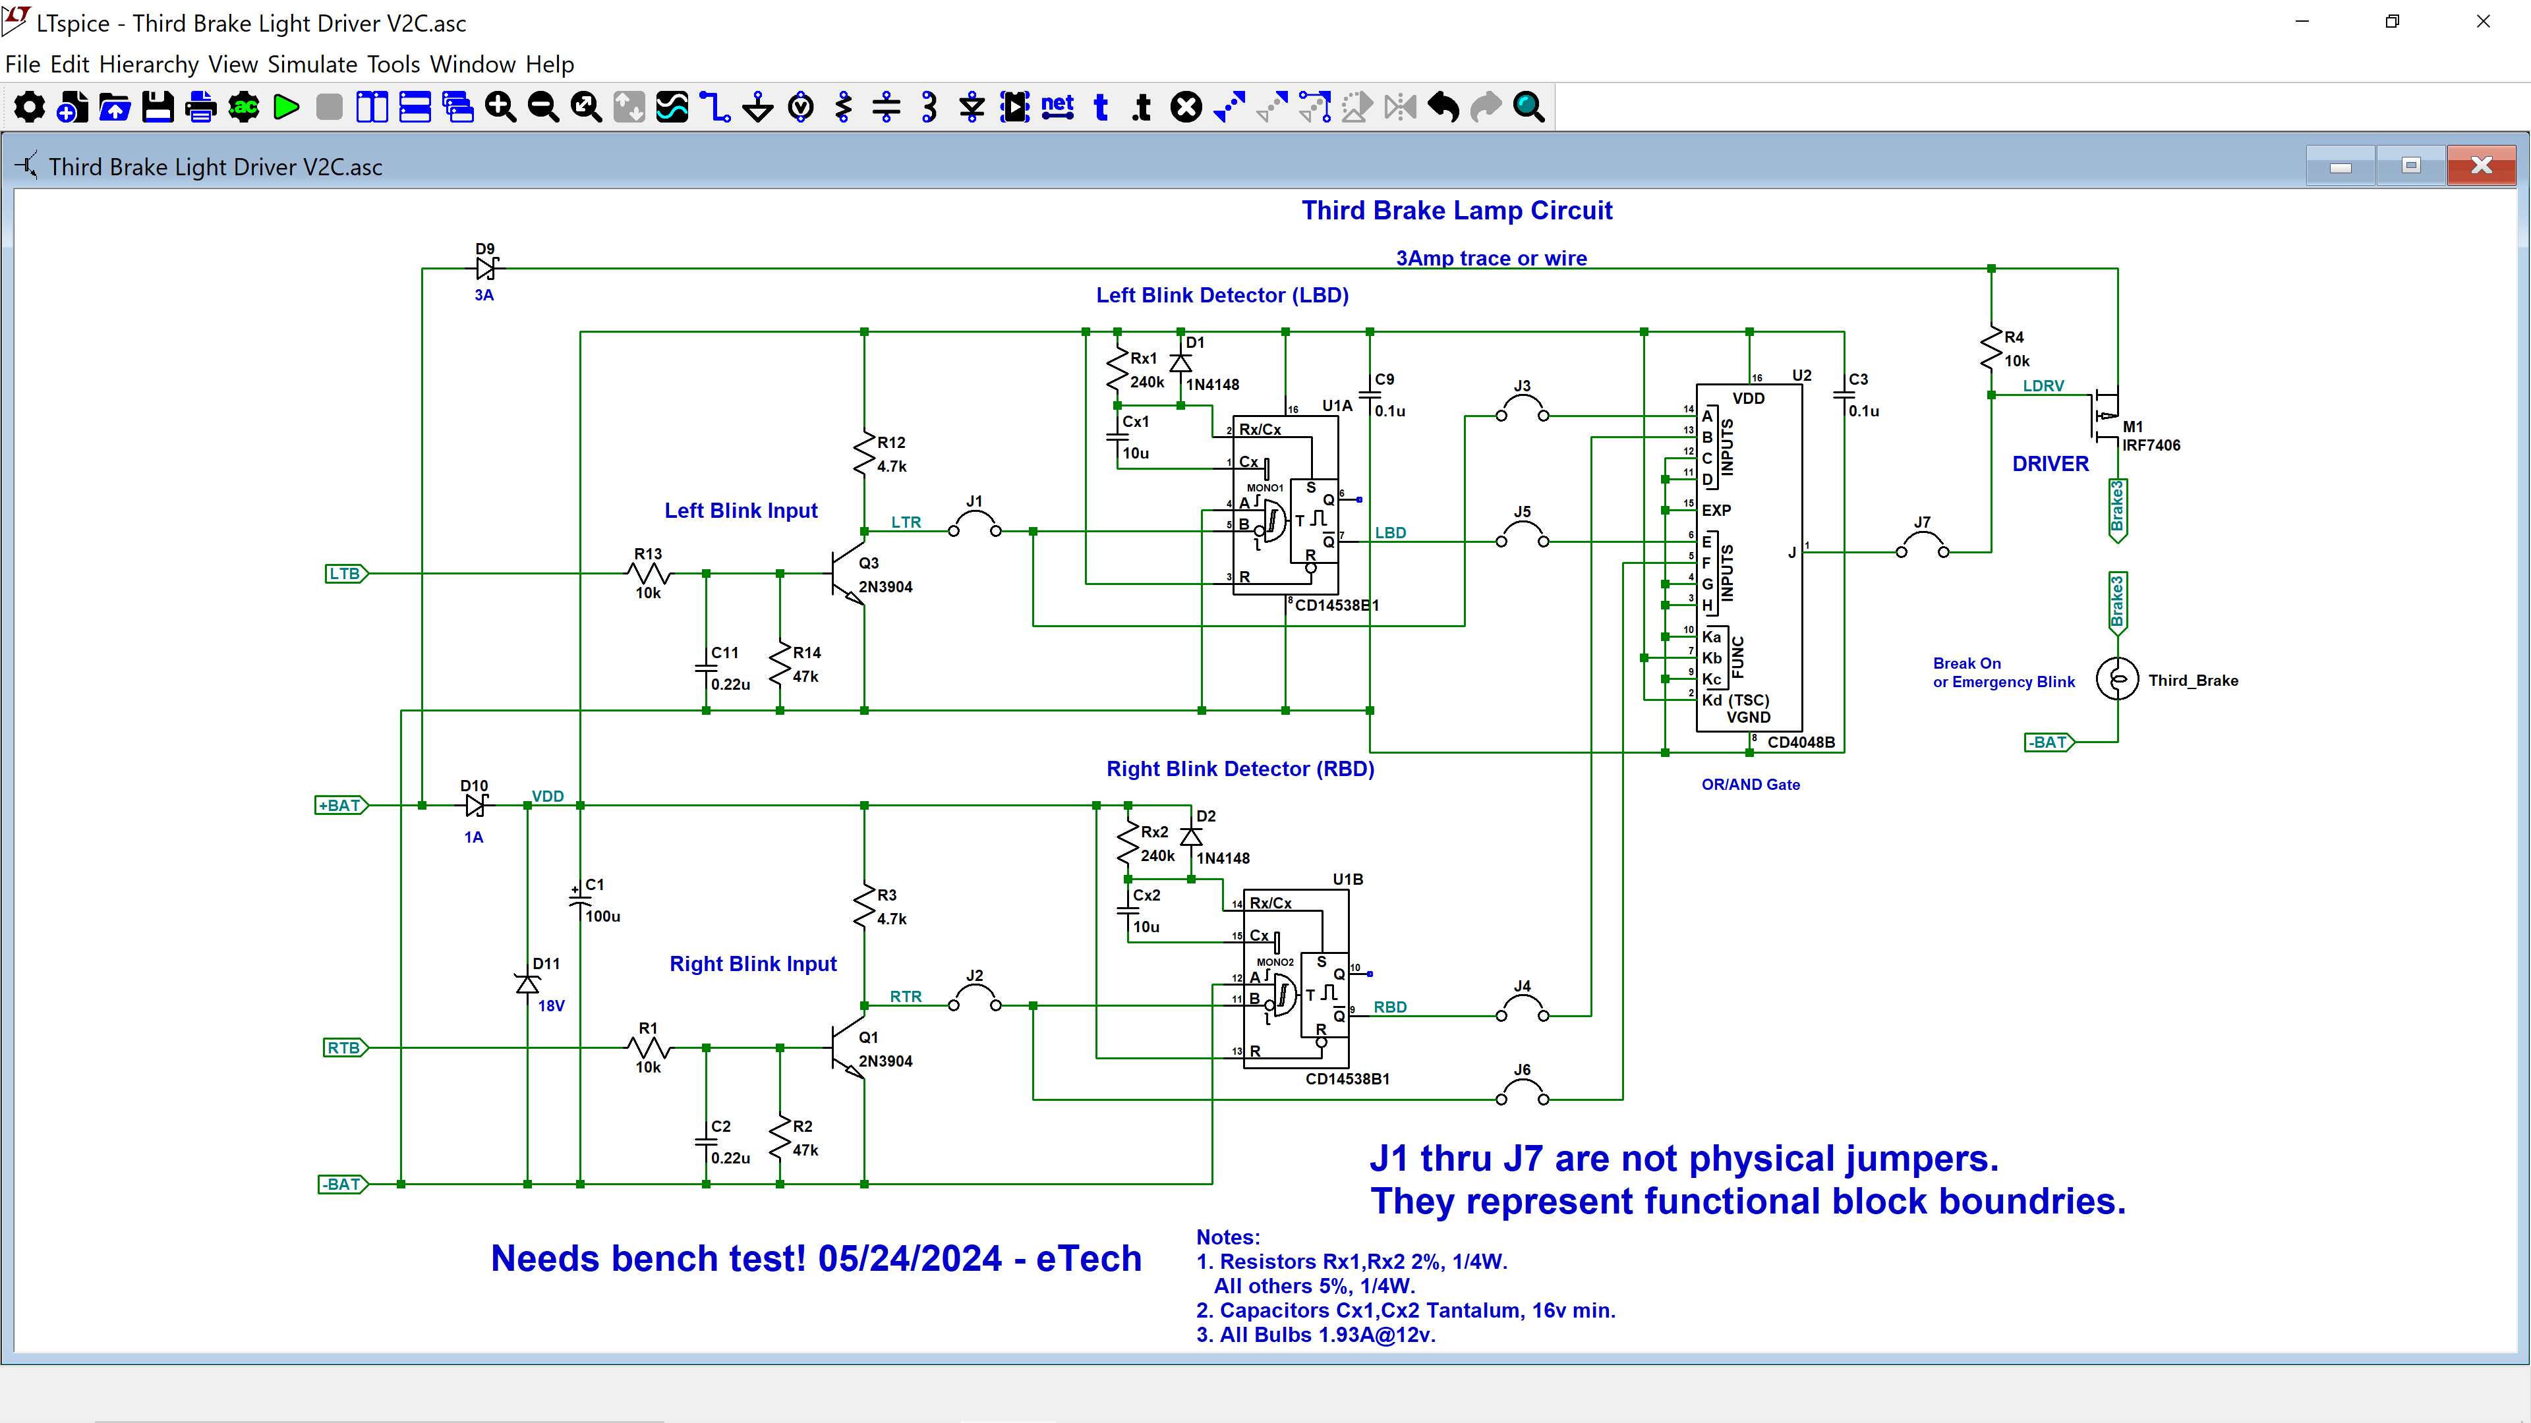
Task: Click the 'Right Blink Detector (RBD)' label
Action: click(1240, 769)
